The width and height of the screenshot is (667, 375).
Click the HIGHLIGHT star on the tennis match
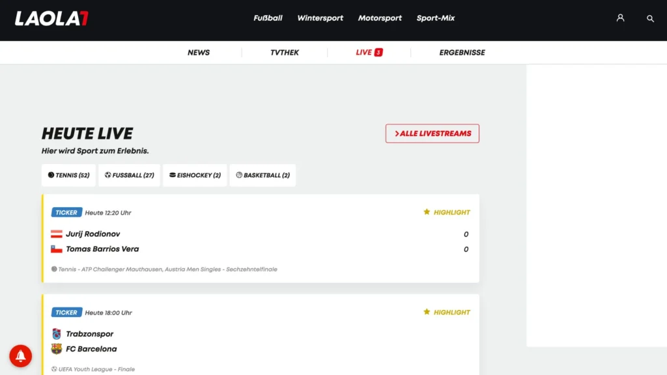pos(427,212)
